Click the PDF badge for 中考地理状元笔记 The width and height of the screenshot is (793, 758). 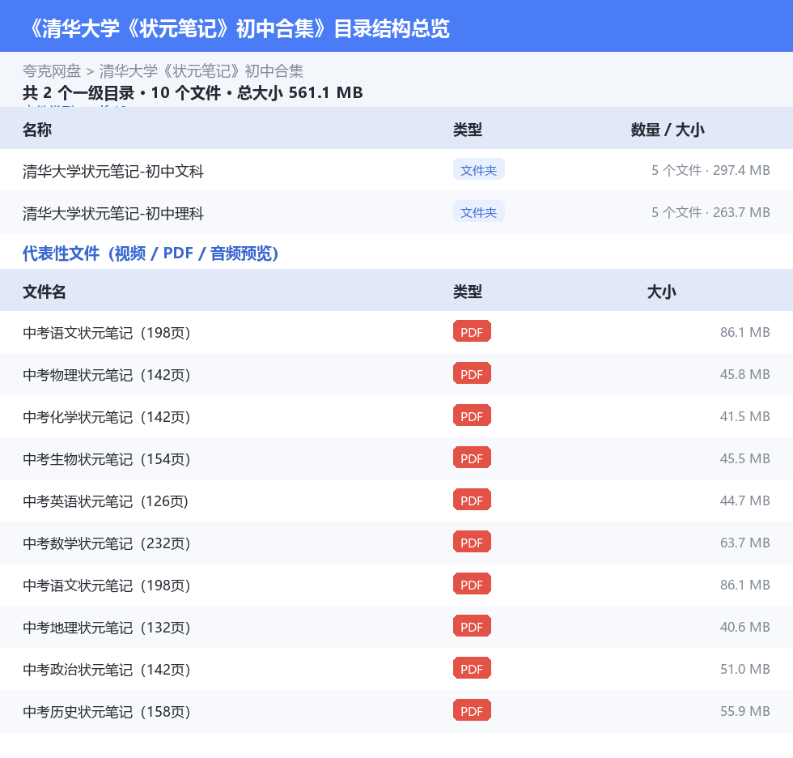click(472, 626)
